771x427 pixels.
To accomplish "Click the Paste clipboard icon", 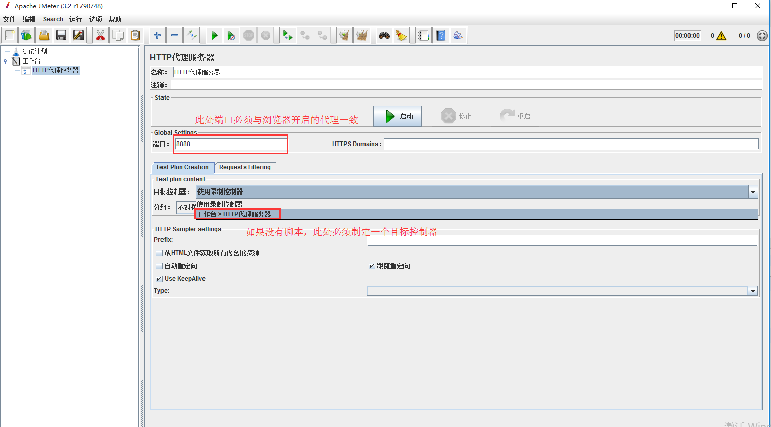I will 135,35.
